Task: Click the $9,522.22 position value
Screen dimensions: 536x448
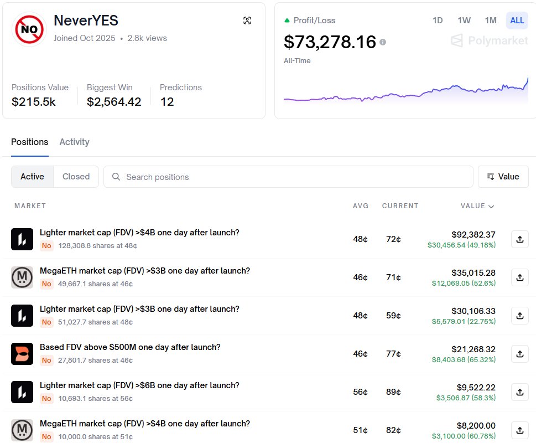Action: (x=476, y=388)
